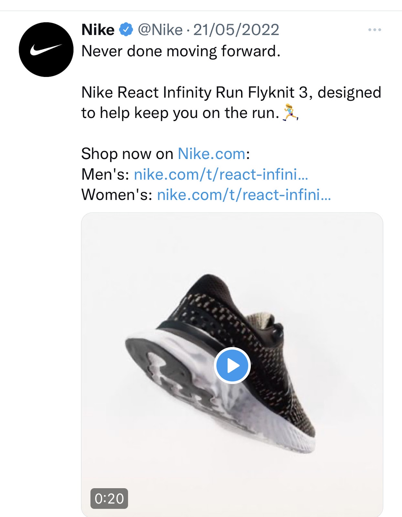Viewport: 402px width, 517px height.
Task: Click the blue verified badge
Action: (x=126, y=30)
